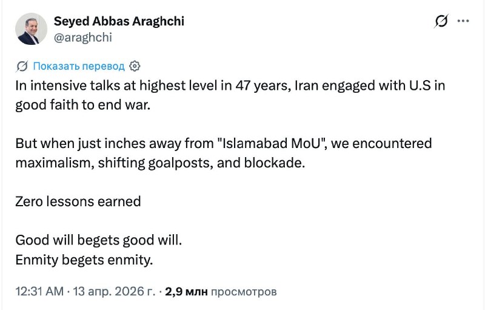Click the "Zero lessons earned" line
This screenshot has height=310, width=485.
pos(78,201)
